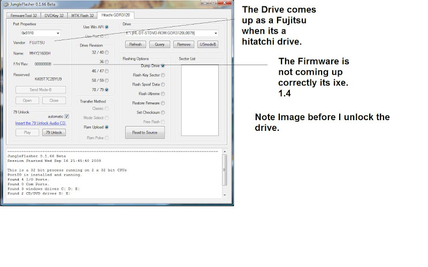Click the Query button
This screenshot has height=267, width=428.
(159, 44)
